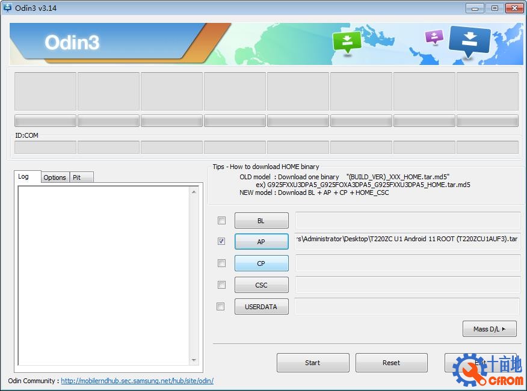Click the purple download icon in banner

[x=434, y=37]
